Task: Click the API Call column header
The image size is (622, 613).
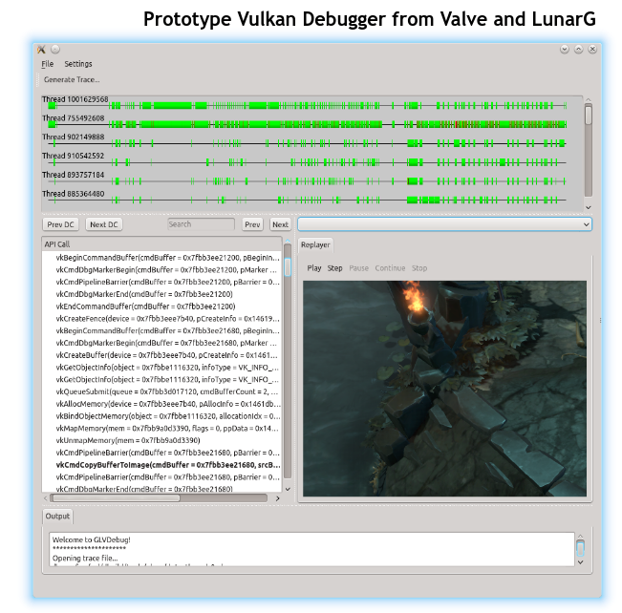Action: [x=161, y=244]
